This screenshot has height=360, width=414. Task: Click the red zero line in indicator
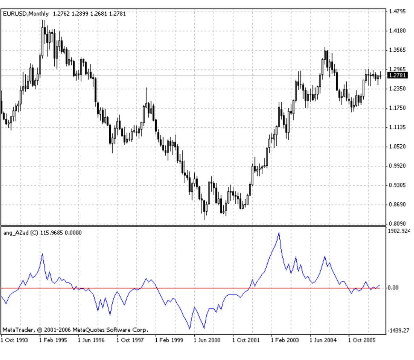(109, 288)
